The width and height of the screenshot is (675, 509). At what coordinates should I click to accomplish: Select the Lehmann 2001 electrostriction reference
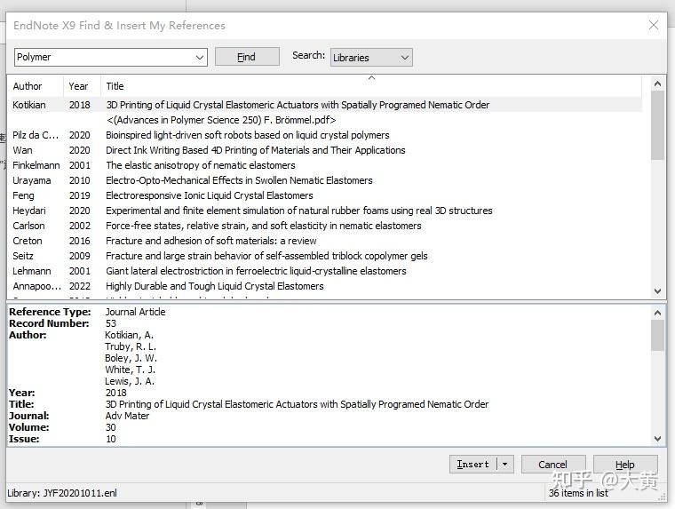click(x=325, y=270)
